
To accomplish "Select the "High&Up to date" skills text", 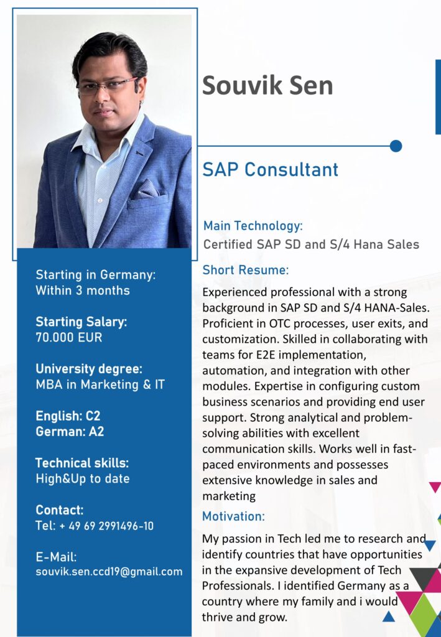I will [x=83, y=479].
